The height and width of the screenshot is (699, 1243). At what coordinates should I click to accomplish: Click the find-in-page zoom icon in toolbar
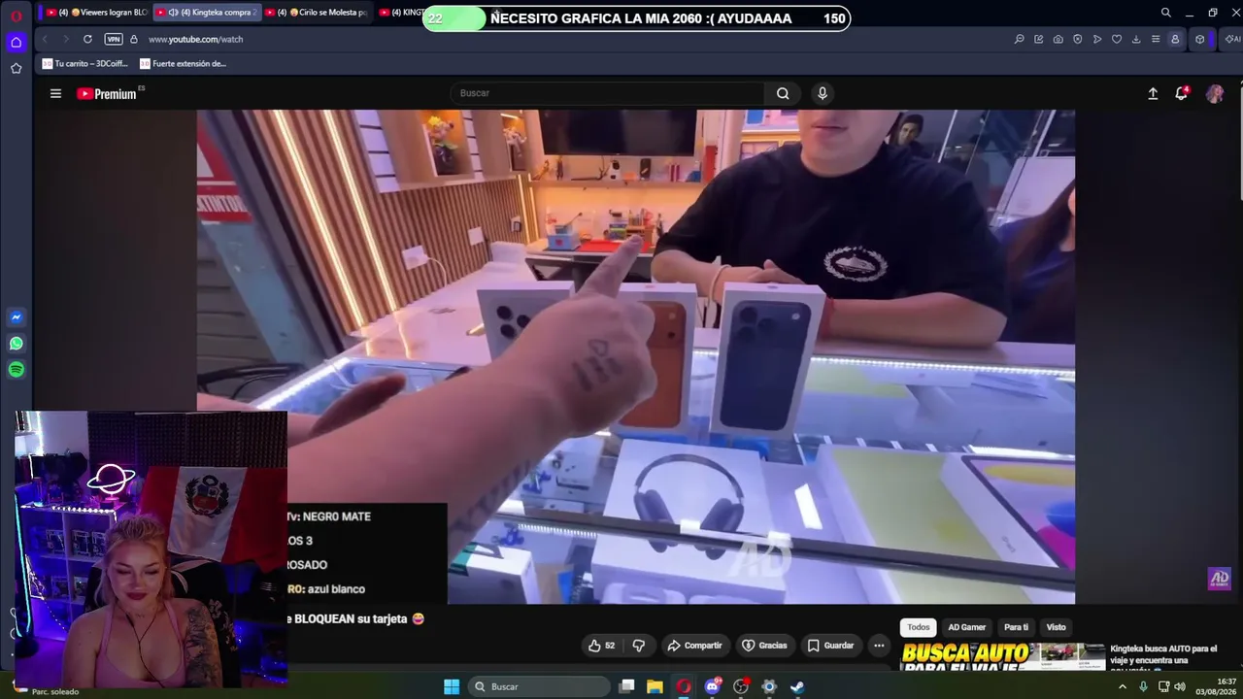click(x=1019, y=39)
